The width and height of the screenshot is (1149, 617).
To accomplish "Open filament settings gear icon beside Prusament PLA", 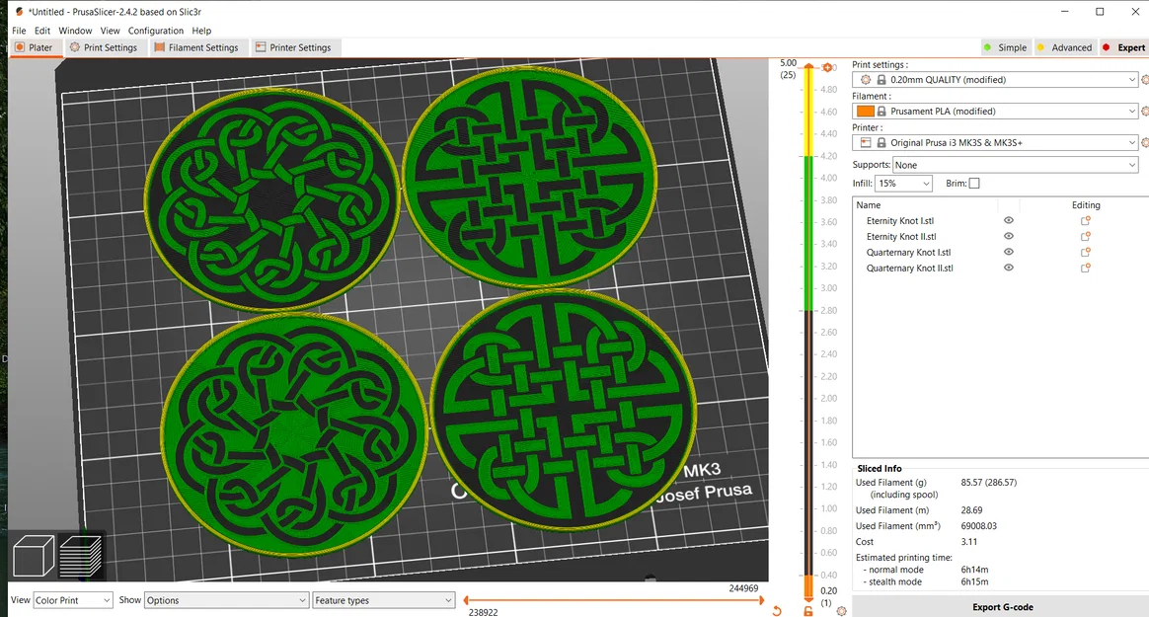I will point(1145,112).
